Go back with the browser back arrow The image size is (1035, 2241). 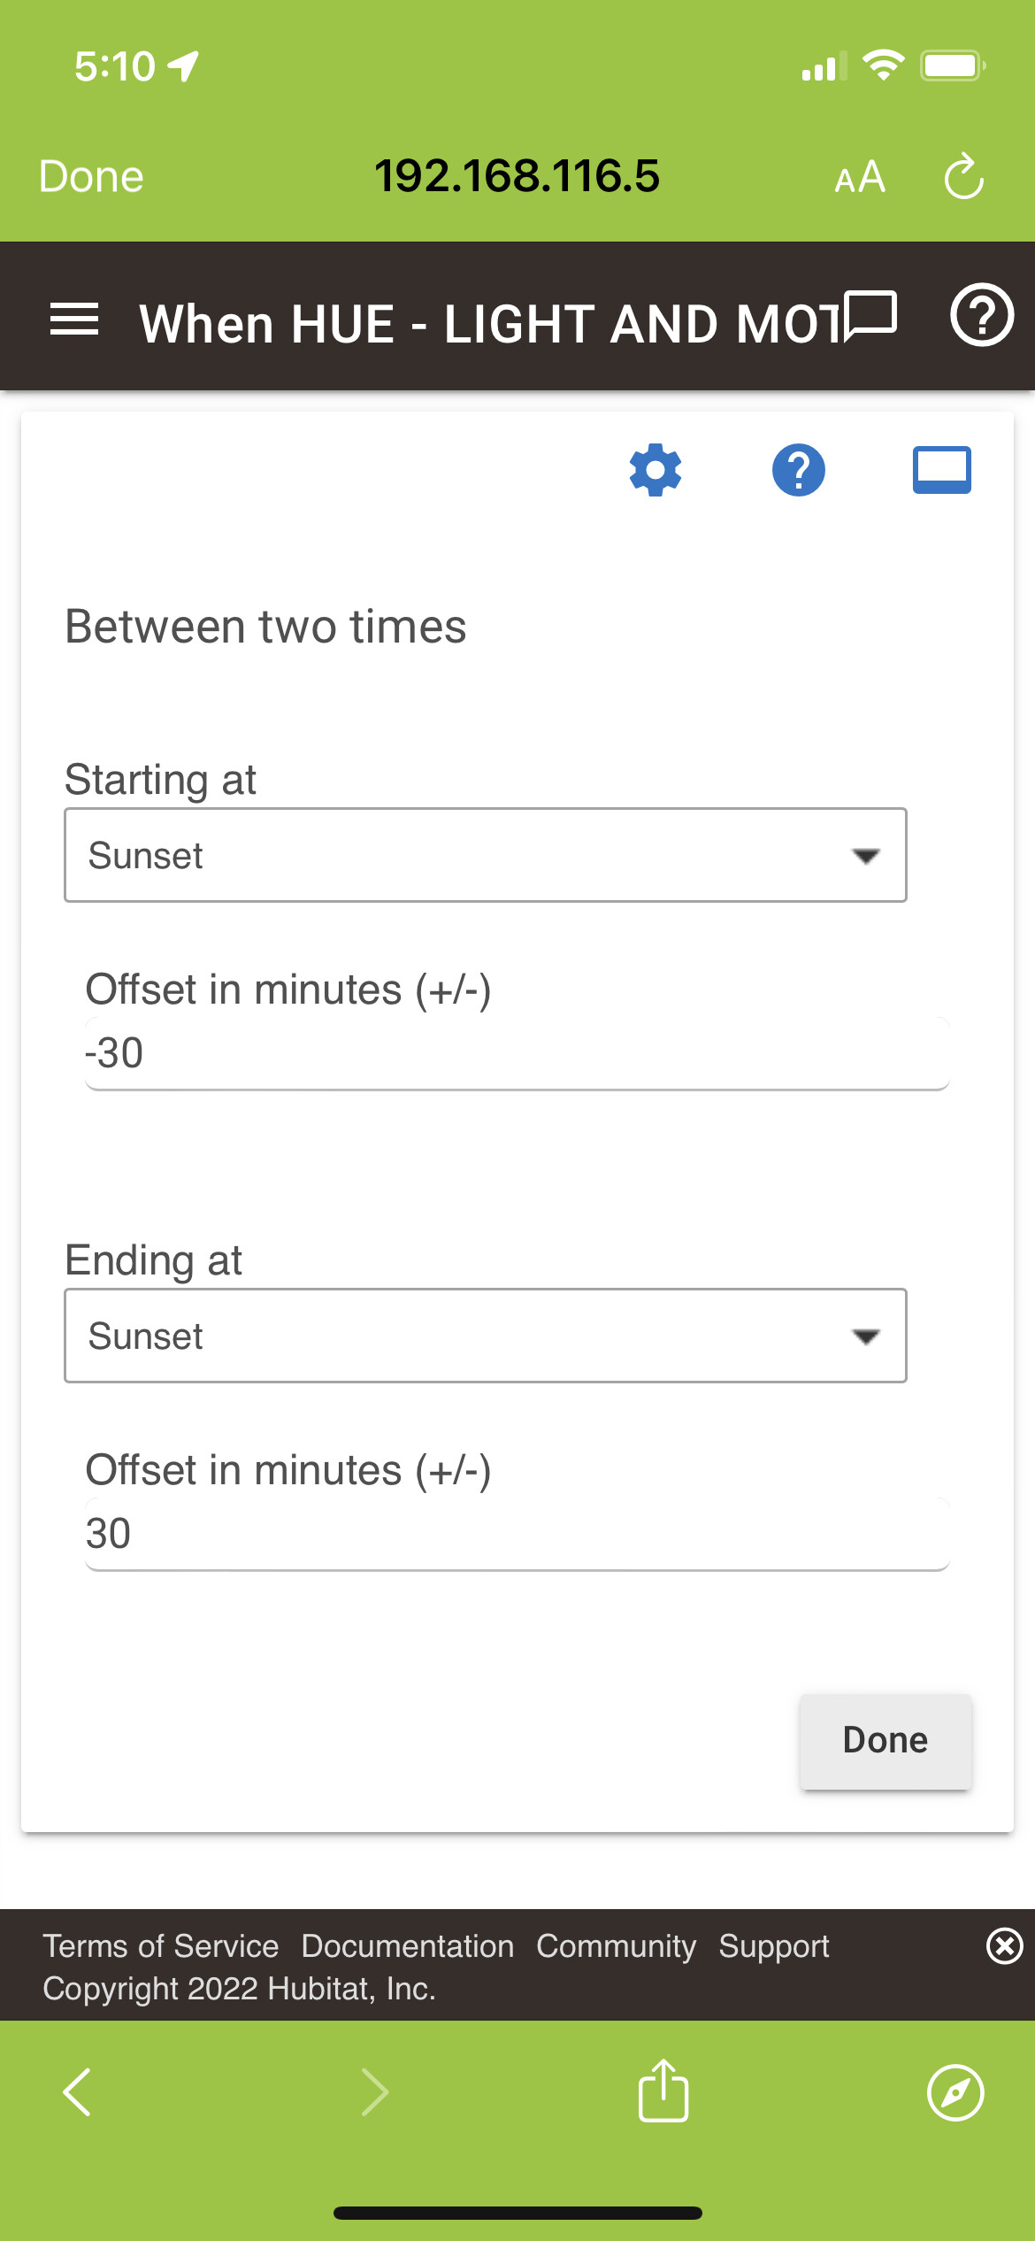78,2092
